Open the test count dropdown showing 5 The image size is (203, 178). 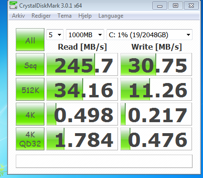[x=55, y=35]
